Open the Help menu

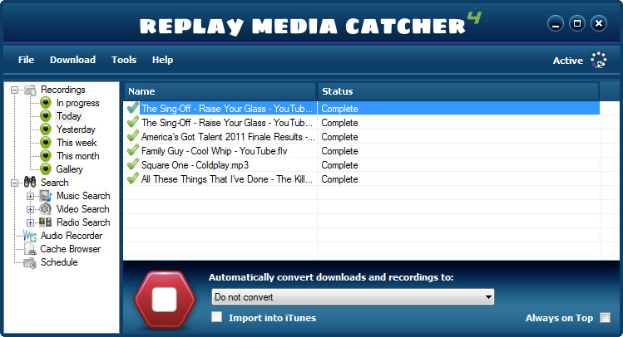(162, 60)
